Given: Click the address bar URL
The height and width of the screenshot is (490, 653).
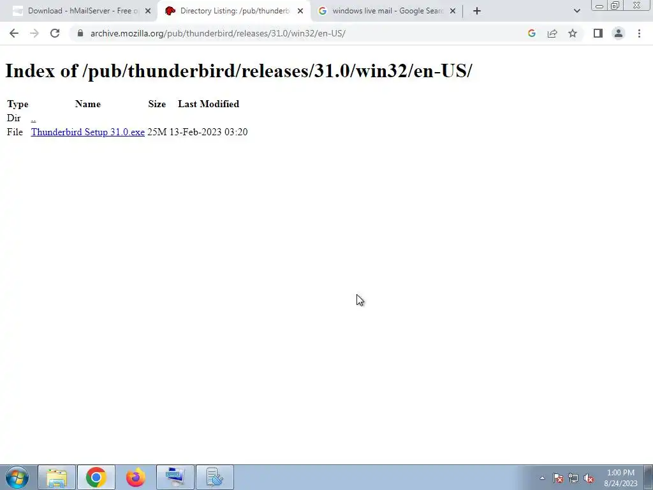Looking at the screenshot, I should pyautogui.click(x=218, y=33).
